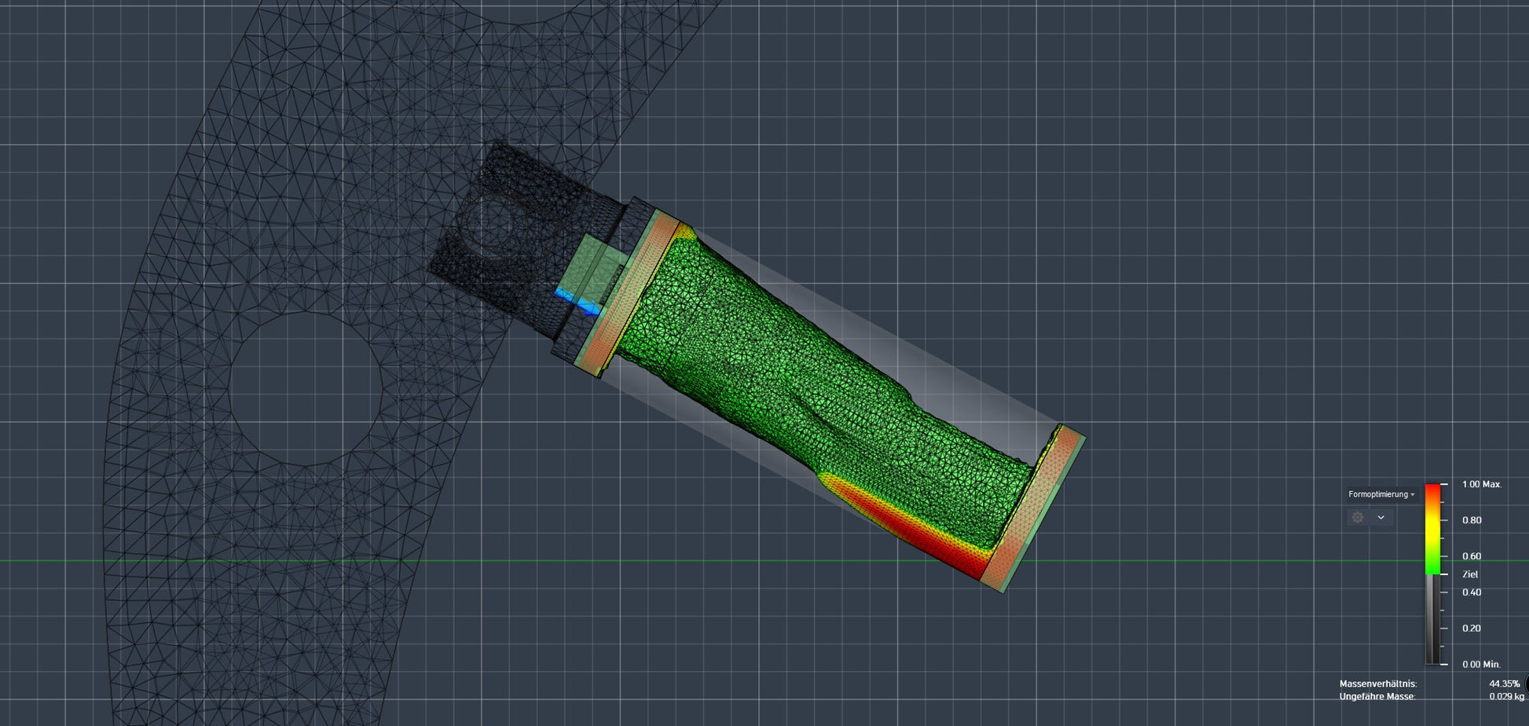Click the partial round icon at right edge
Image resolution: width=1529 pixels, height=726 pixels.
tap(1526, 683)
